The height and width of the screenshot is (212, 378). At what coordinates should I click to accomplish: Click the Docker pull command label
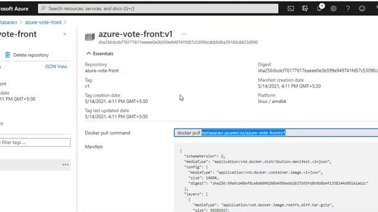pos(107,132)
